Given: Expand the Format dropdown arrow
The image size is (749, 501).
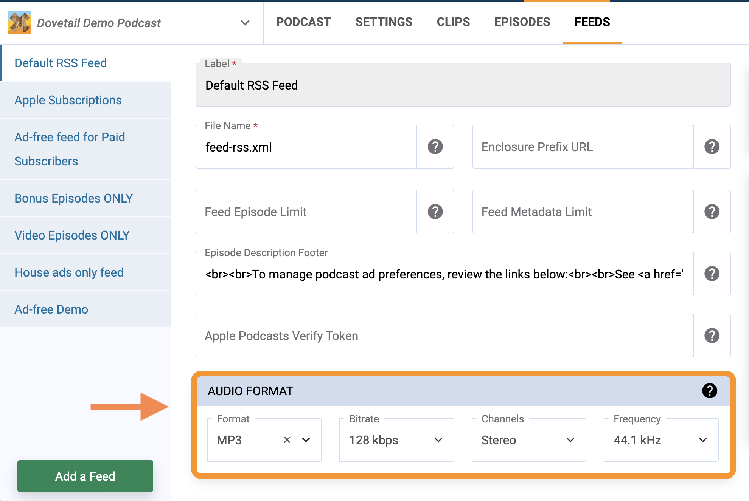Looking at the screenshot, I should click(306, 440).
